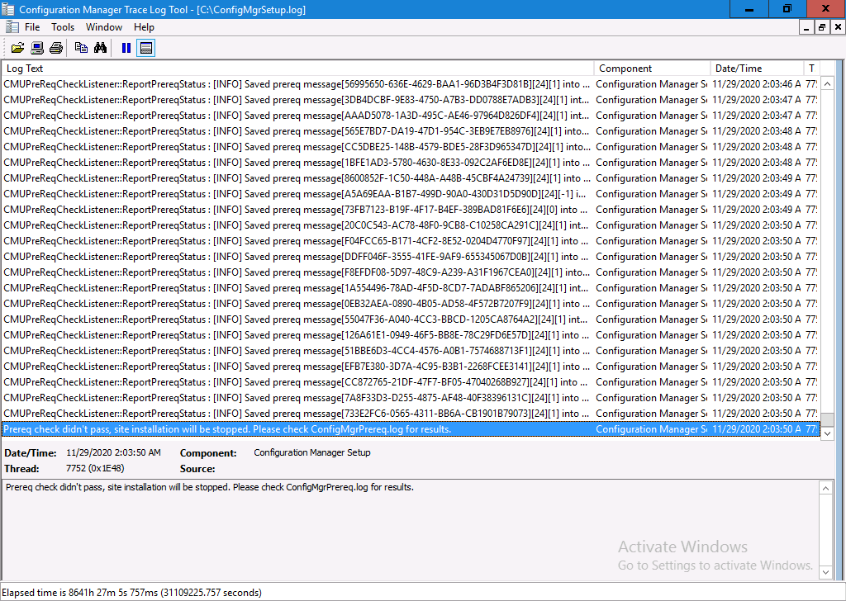
Task: Click the Date/Time column header
Action: (757, 69)
